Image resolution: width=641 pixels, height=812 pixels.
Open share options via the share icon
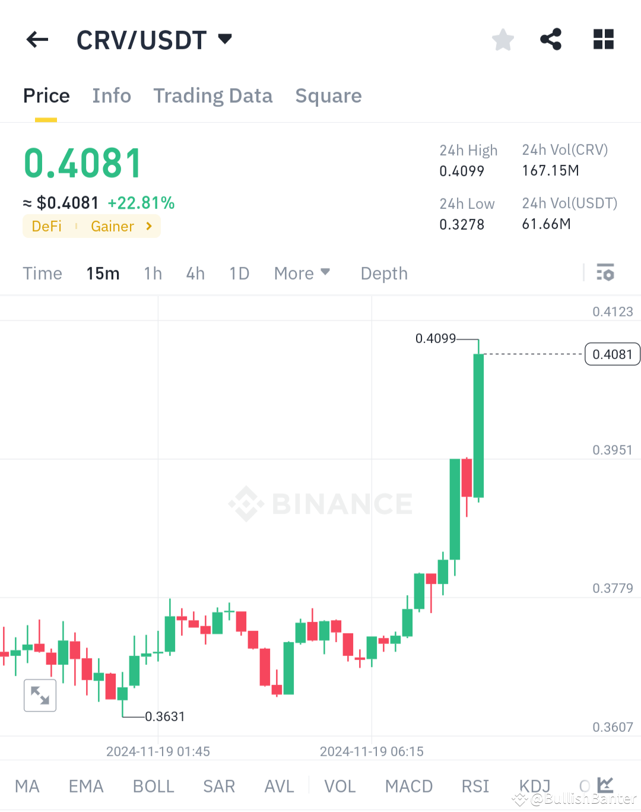(551, 39)
